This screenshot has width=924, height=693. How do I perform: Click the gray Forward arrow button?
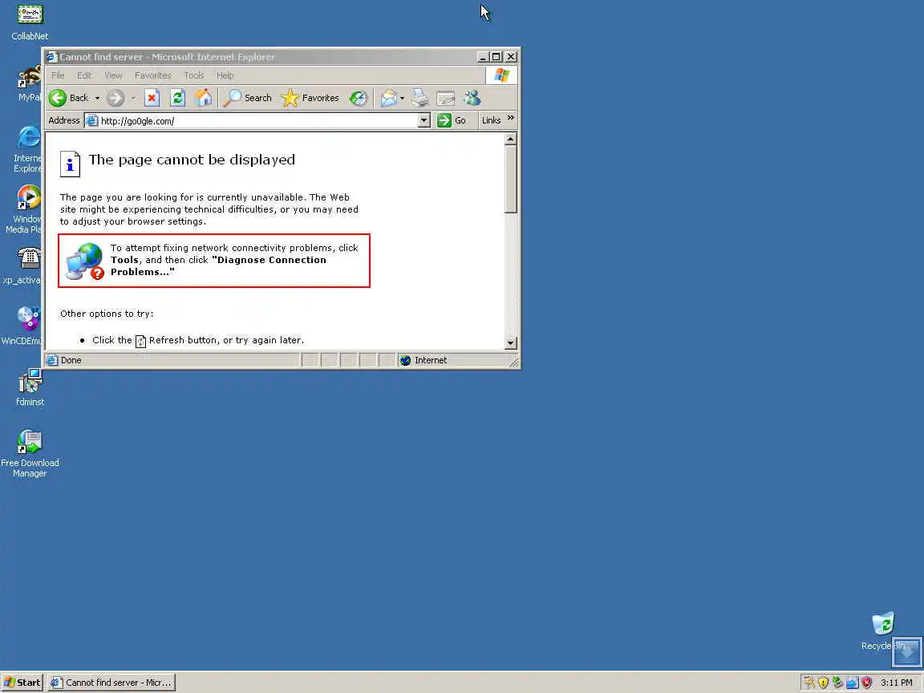[115, 98]
